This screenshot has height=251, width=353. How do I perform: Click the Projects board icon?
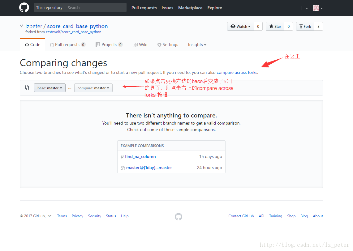click(98, 45)
